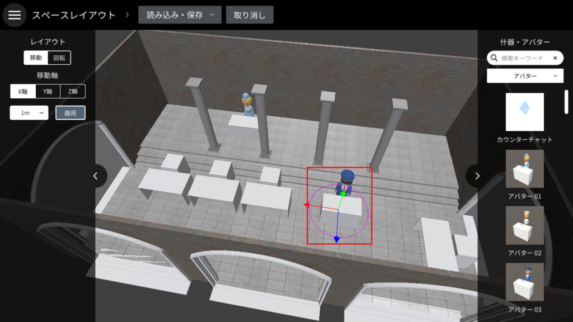Screen dimensions: 573x322
Task: Open the 読み込み・保存 dropdown menu
Action: coord(180,15)
